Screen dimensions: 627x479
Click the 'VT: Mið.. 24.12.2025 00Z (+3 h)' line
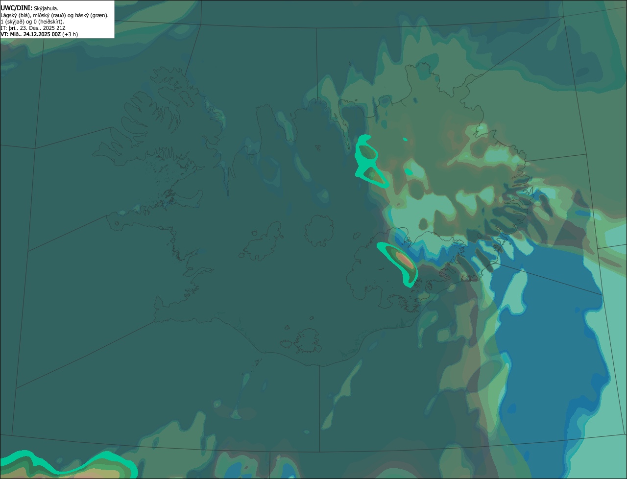click(x=39, y=34)
